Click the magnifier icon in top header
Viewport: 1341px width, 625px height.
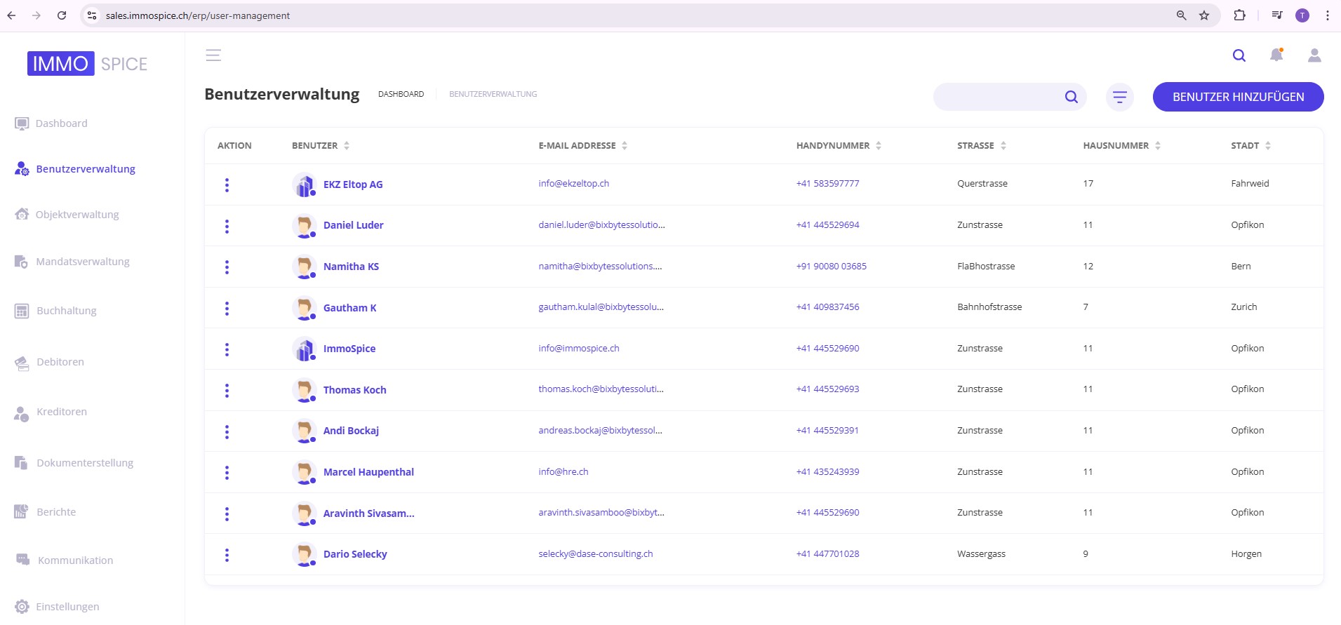[x=1239, y=55]
